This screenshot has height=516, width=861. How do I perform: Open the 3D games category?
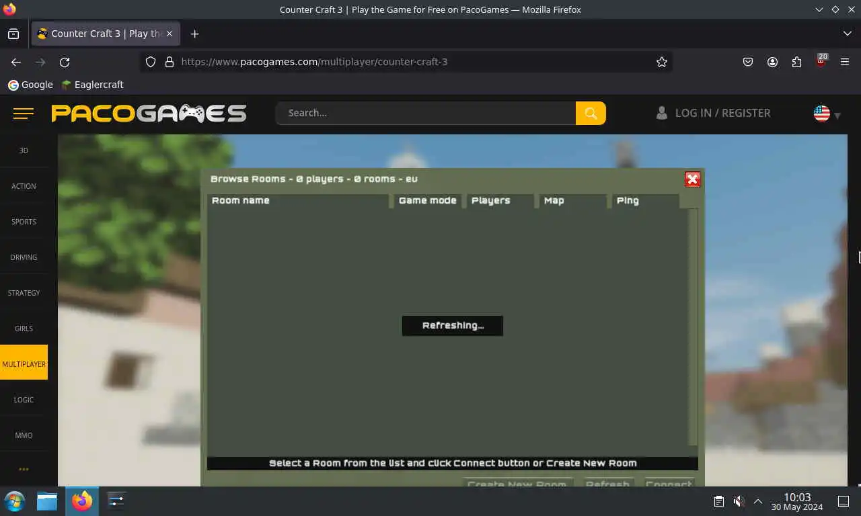point(24,150)
